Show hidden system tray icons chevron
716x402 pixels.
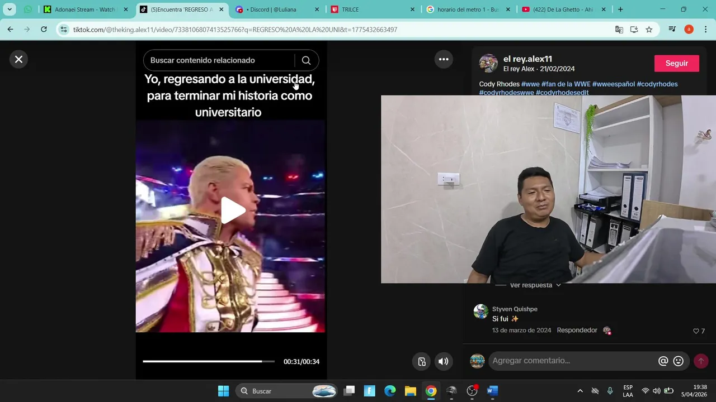(580, 391)
